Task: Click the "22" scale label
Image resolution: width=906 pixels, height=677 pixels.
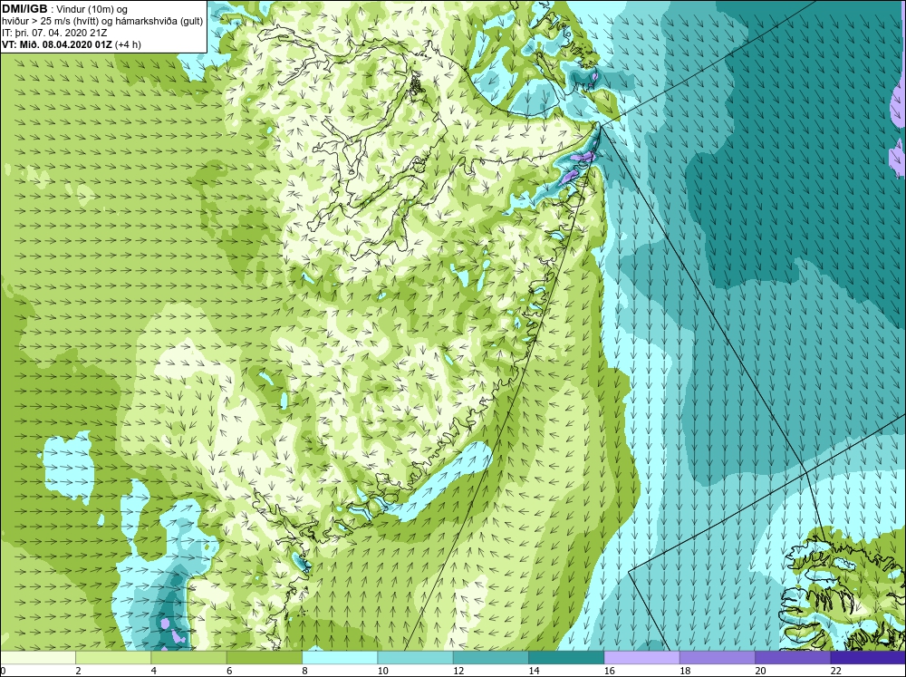Action: click(835, 671)
